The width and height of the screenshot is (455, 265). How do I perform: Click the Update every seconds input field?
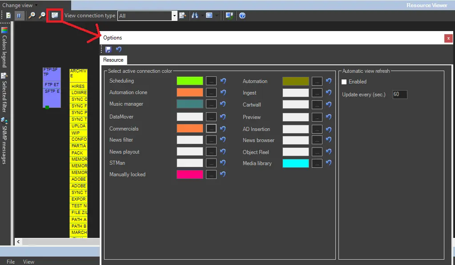point(399,95)
